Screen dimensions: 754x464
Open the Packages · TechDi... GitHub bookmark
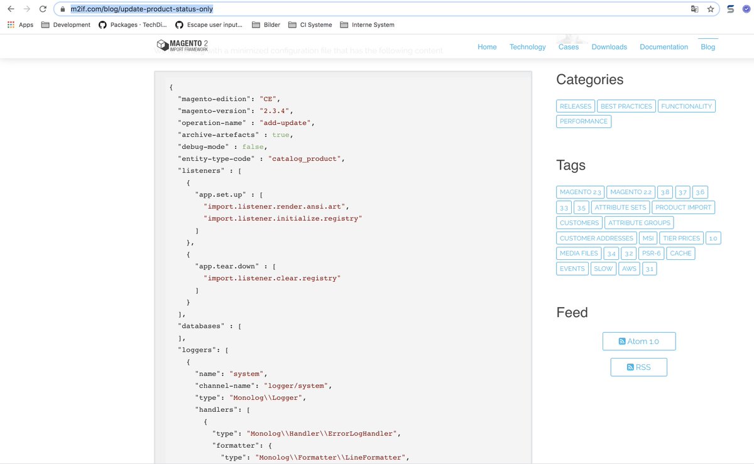[x=133, y=25]
